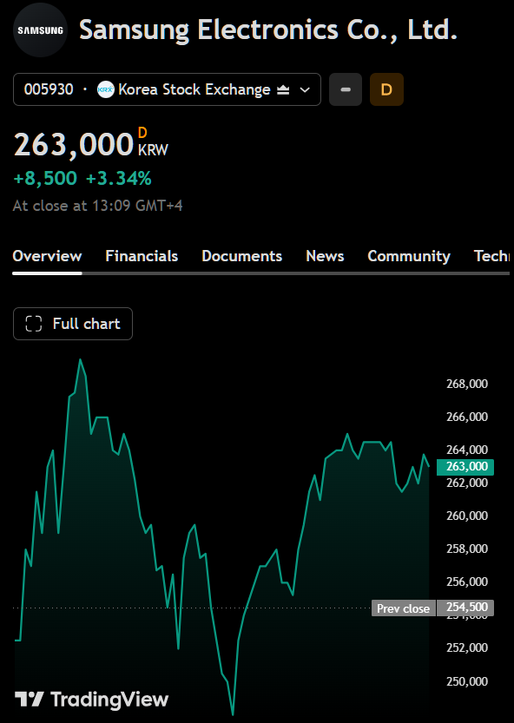The width and height of the screenshot is (514, 723).
Task: Click the 263,000 current price label on axis
Action: pos(465,467)
